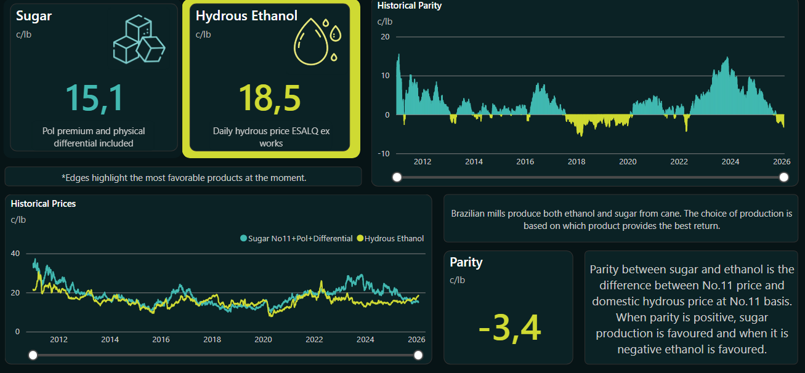Image resolution: width=805 pixels, height=373 pixels.
Task: Click 2024 peak in Historical Parity chart
Action: point(727,58)
